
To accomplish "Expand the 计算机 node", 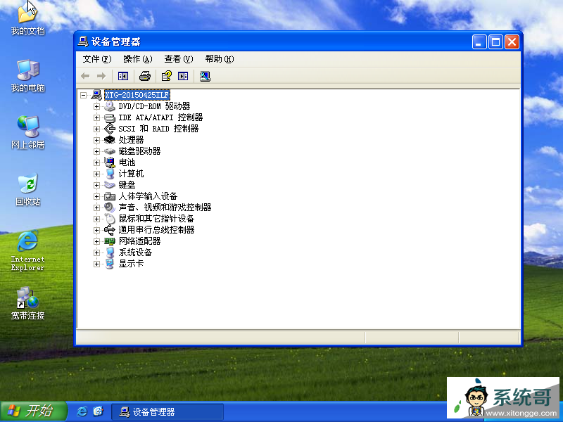I will pos(96,174).
